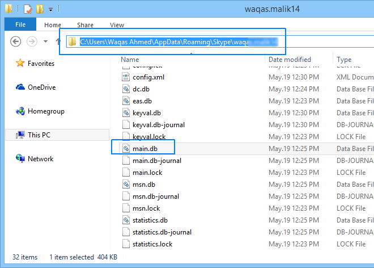
Task: Select the config.xml file
Action: [148, 77]
